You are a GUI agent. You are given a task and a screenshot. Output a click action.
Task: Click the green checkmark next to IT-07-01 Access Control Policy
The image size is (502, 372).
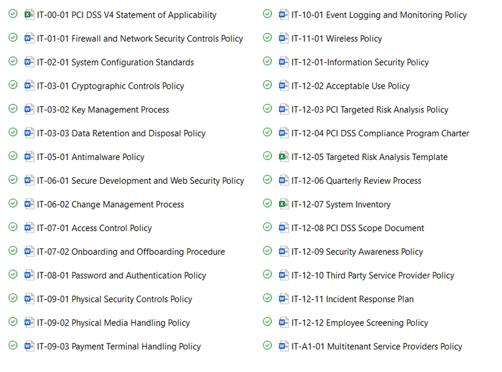pyautogui.click(x=13, y=227)
